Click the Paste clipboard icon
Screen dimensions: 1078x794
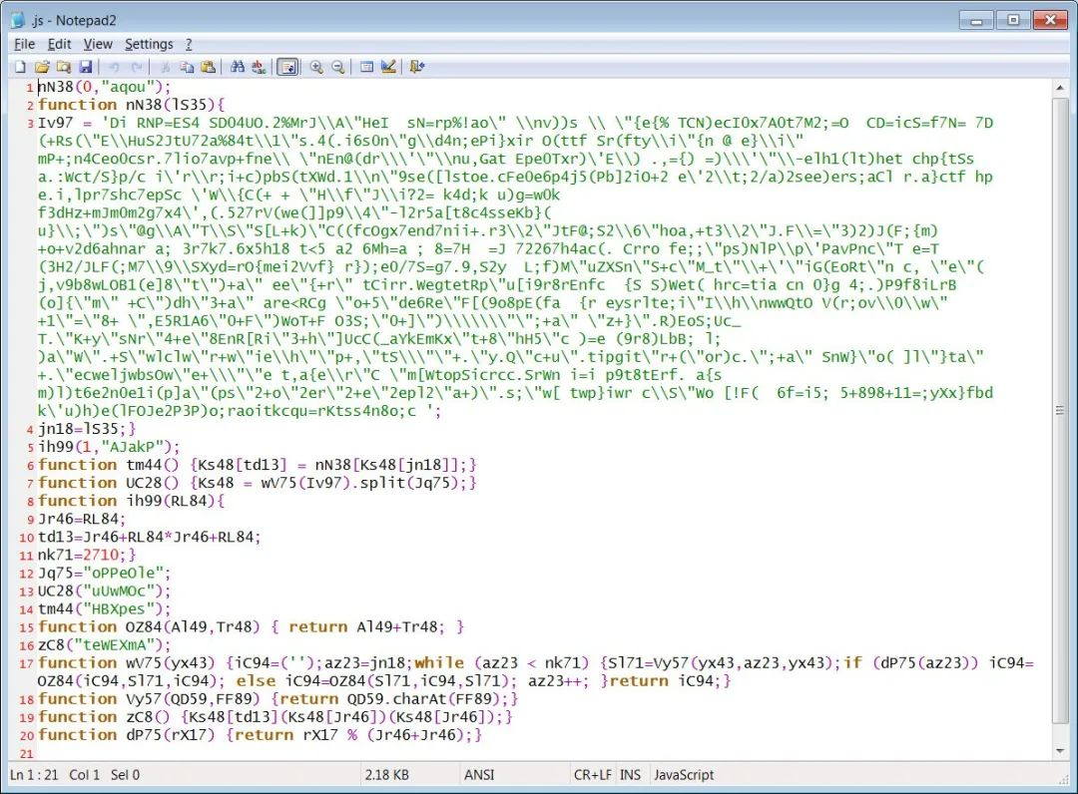pos(208,67)
